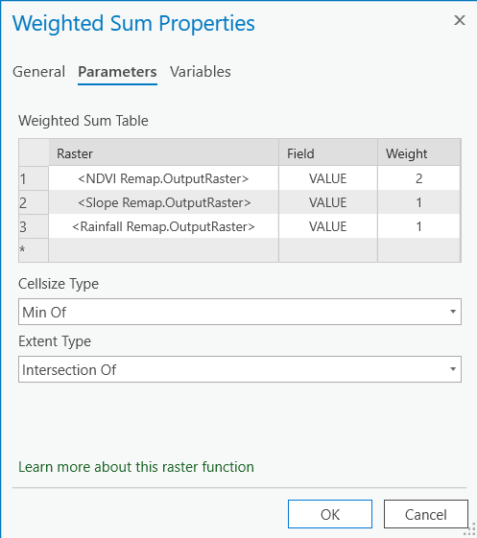This screenshot has height=538, width=477.
Task: Select row header 3 in the table
Action: [34, 226]
